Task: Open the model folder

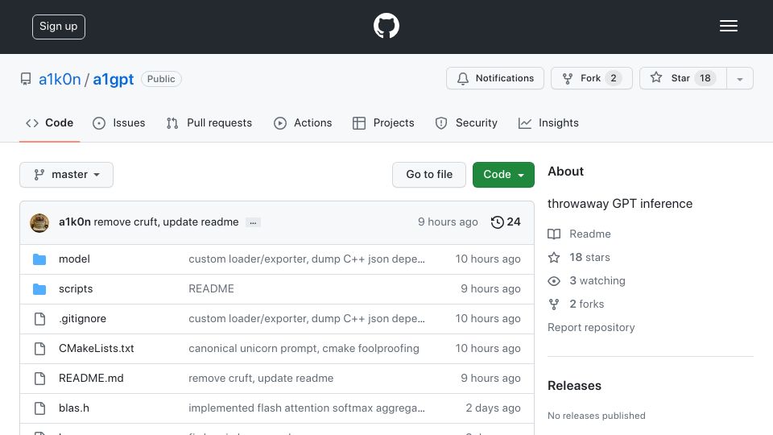Action: 74,259
